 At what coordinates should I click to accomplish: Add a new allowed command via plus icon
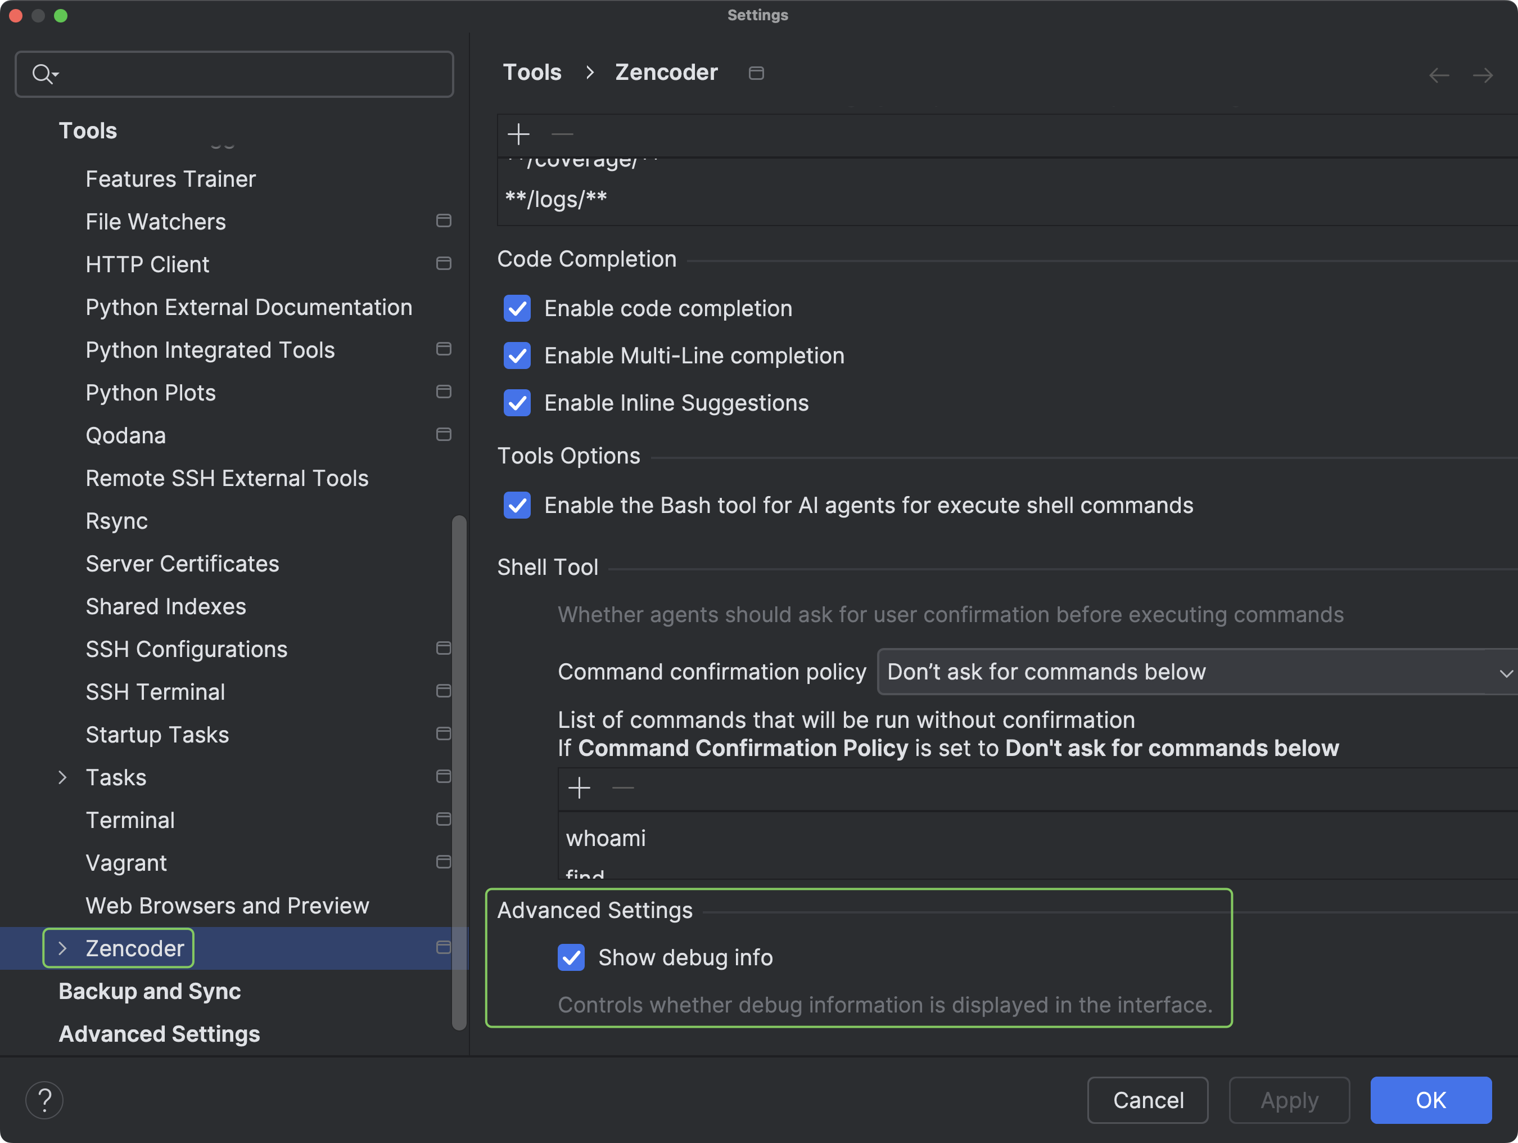click(x=580, y=788)
